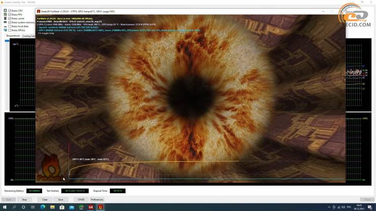Click the Preferences button
Viewport: 376px width, 211px height.
click(97, 199)
